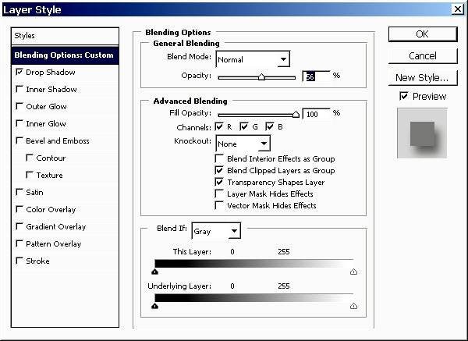Image resolution: width=468 pixels, height=341 pixels.
Task: Click the Opacity slider handle
Action: (x=261, y=77)
